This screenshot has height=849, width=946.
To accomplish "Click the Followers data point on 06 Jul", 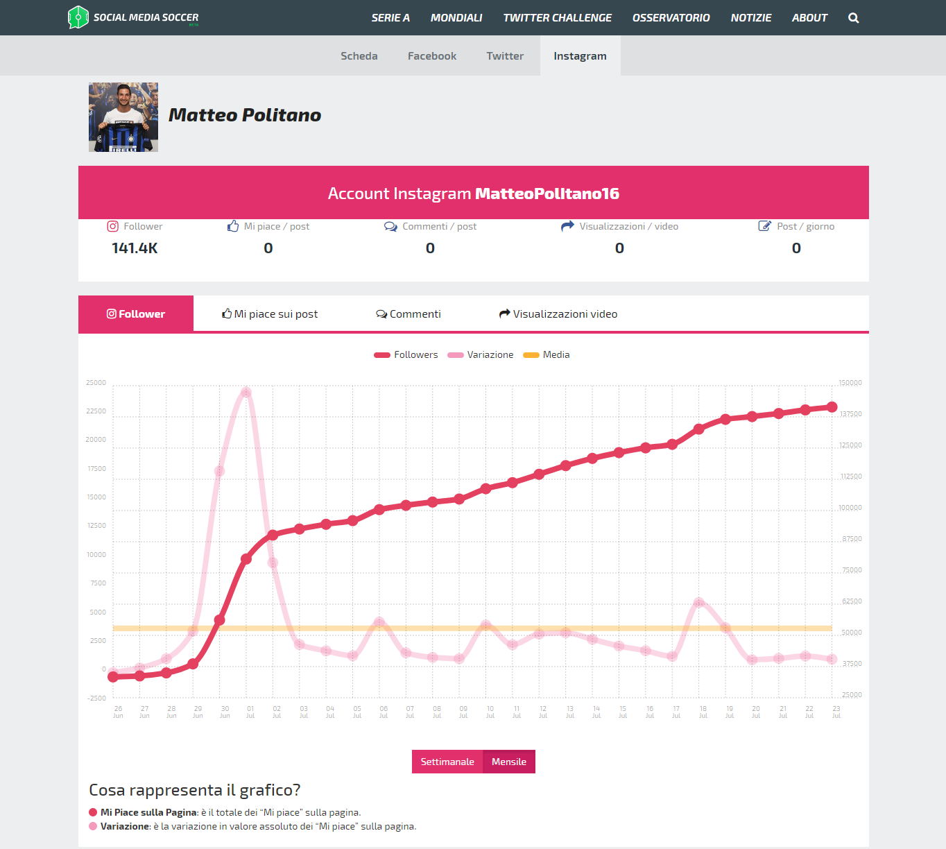I will pyautogui.click(x=379, y=509).
